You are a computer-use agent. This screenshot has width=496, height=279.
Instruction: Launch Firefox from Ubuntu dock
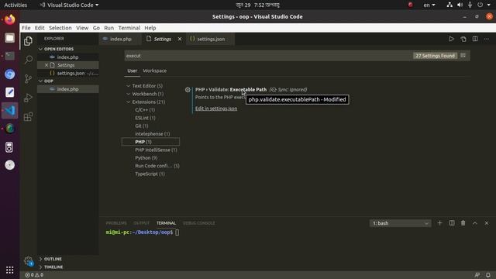tap(10, 19)
